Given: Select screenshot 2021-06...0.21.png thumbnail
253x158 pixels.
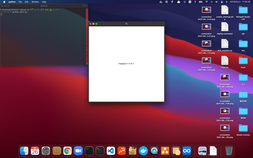Looking at the screenshot, I should (x=206, y=27).
